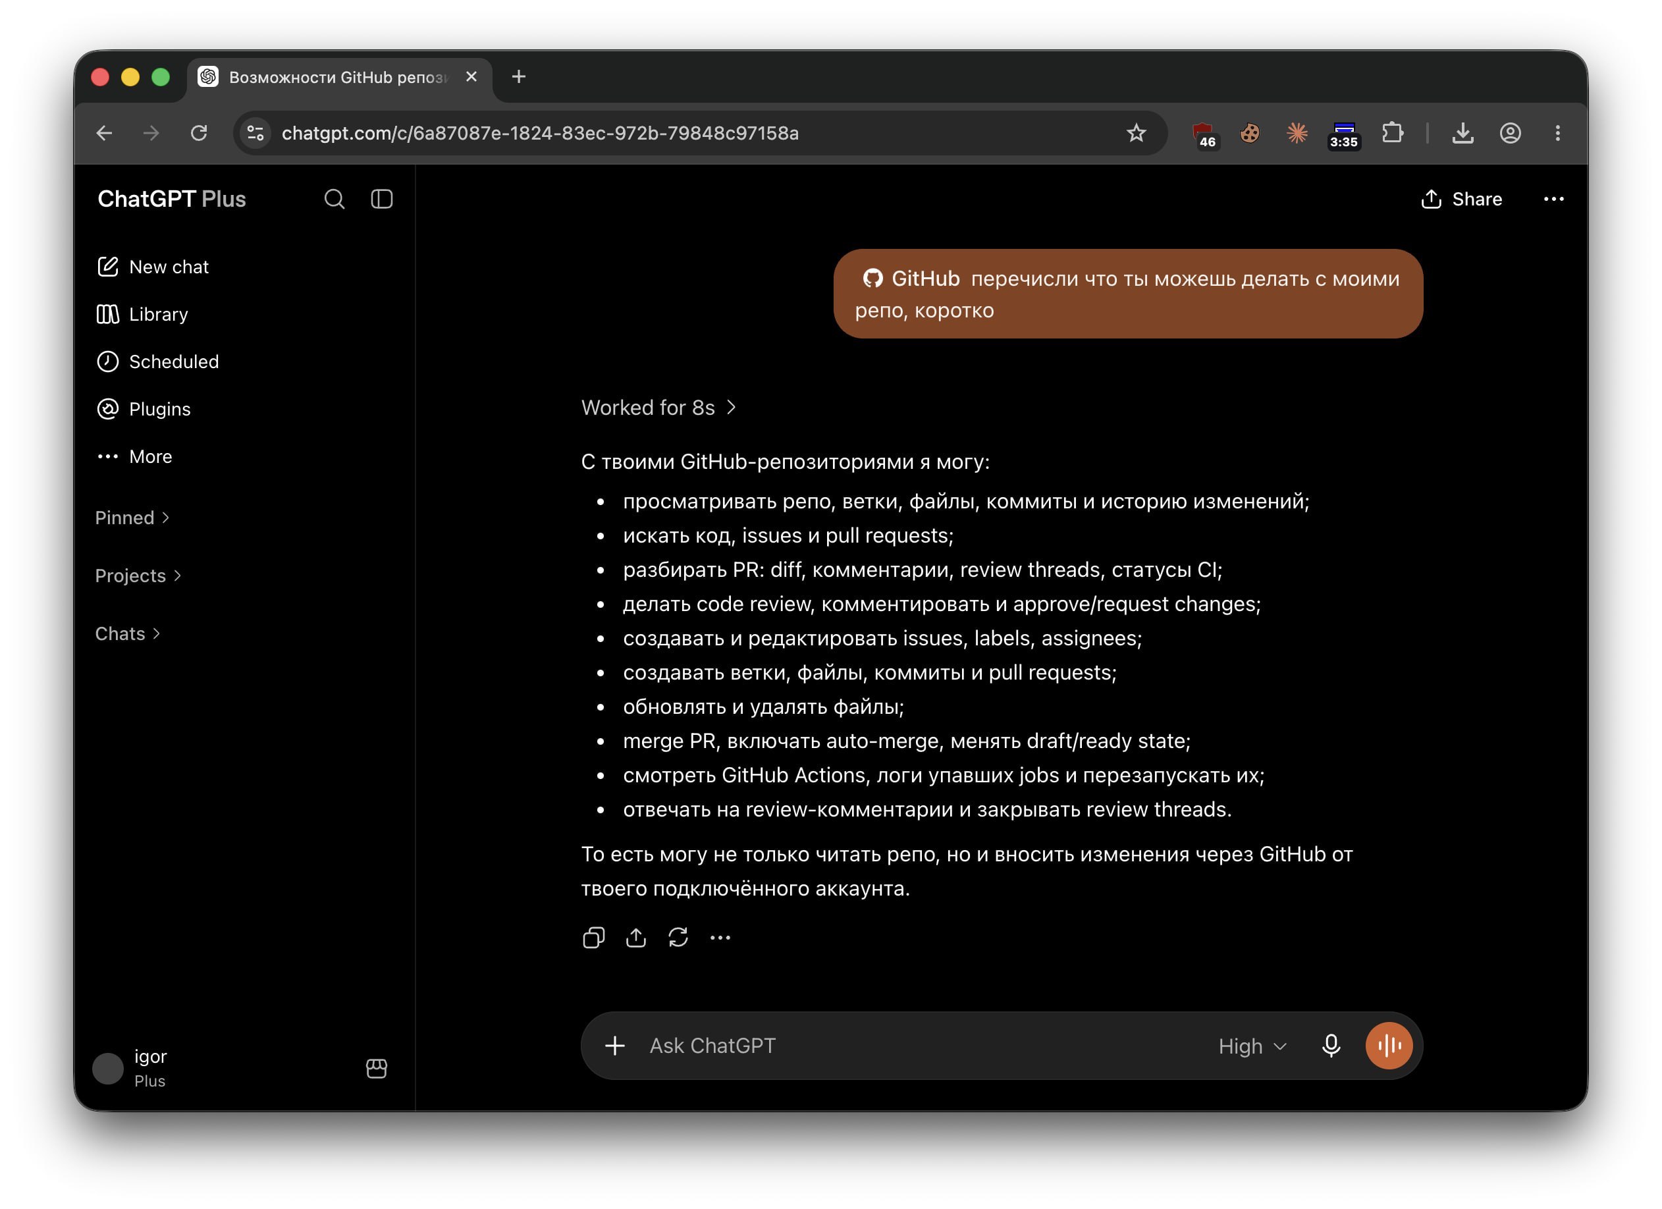Open the Extensions puzzle menu
This screenshot has height=1209, width=1662.
tap(1392, 134)
